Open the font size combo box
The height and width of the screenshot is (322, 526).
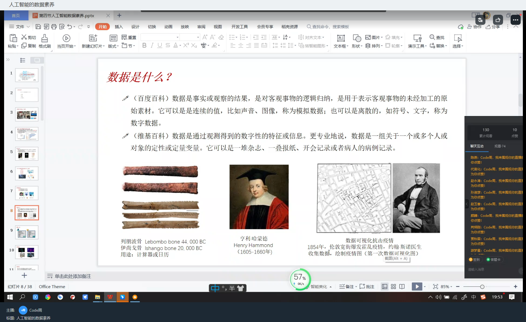[190, 37]
